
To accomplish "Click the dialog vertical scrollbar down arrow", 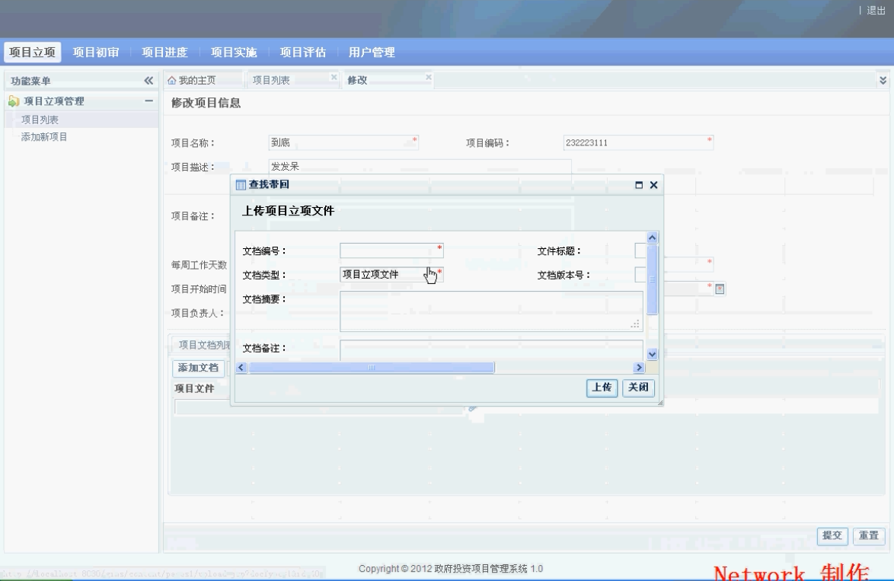I will (653, 354).
